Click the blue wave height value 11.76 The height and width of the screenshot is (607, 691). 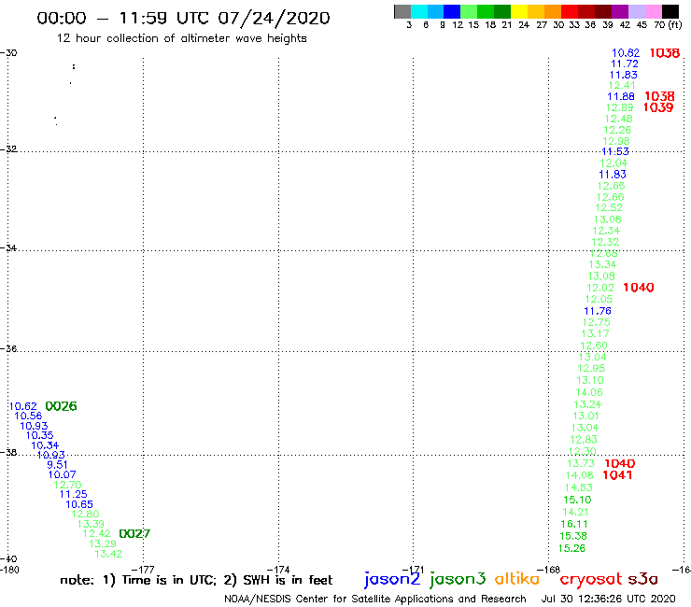pos(597,311)
